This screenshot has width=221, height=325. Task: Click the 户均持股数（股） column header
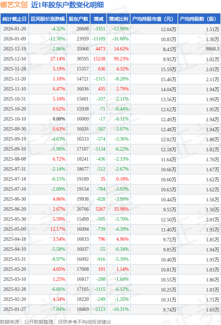200,19
